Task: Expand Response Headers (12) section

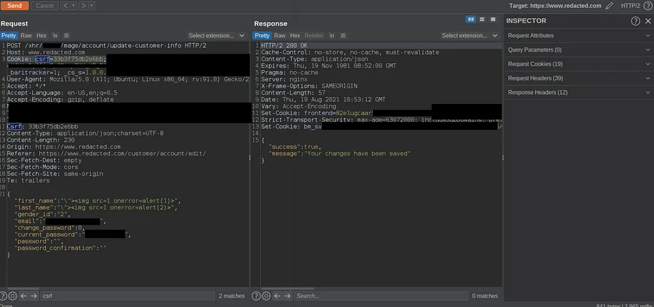Action: (579, 92)
